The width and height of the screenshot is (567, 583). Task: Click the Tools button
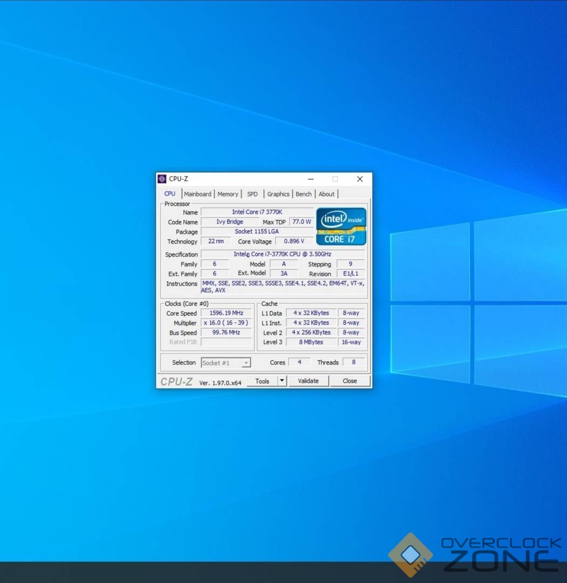click(262, 381)
